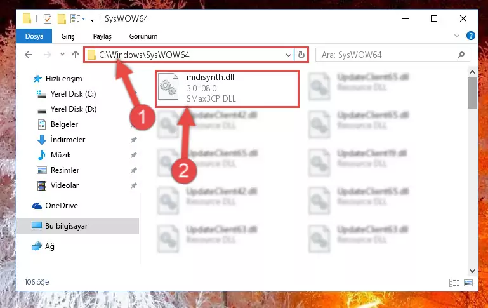Open the recent locations dropdown arrow
This screenshot has height=308, width=488.
point(62,55)
